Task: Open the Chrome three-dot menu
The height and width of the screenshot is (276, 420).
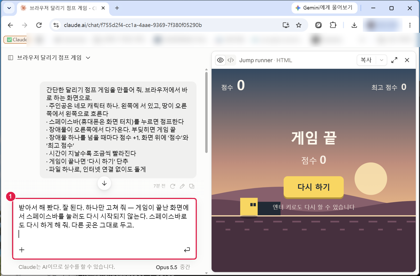Action: pos(410,25)
